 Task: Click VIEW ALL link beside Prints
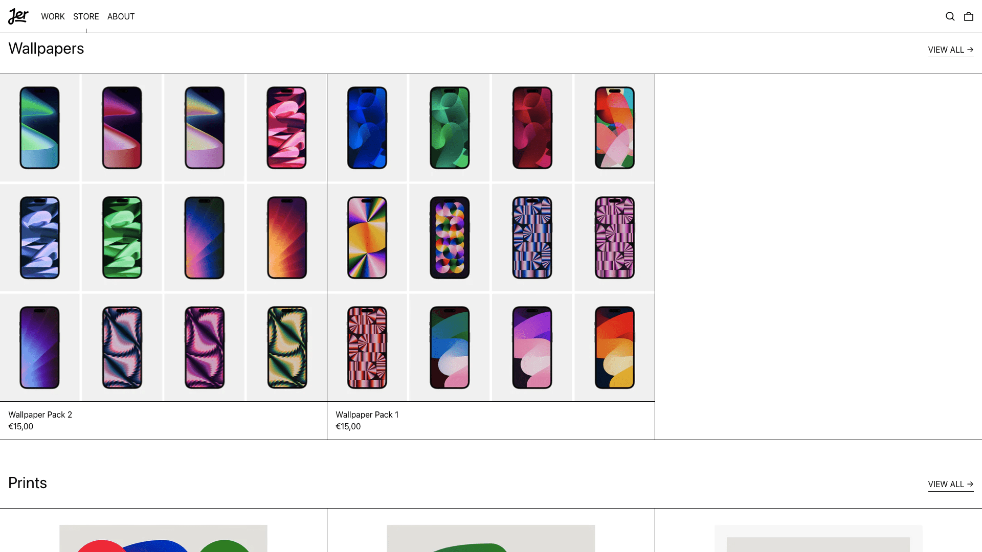coord(950,485)
